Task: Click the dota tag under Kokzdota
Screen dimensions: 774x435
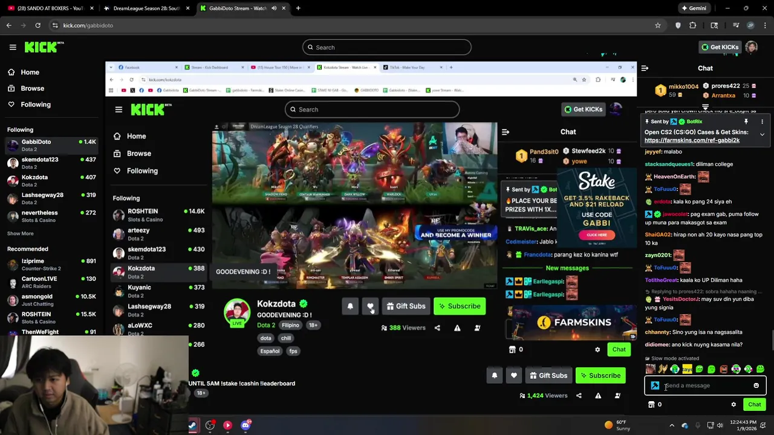Action: coord(265,338)
